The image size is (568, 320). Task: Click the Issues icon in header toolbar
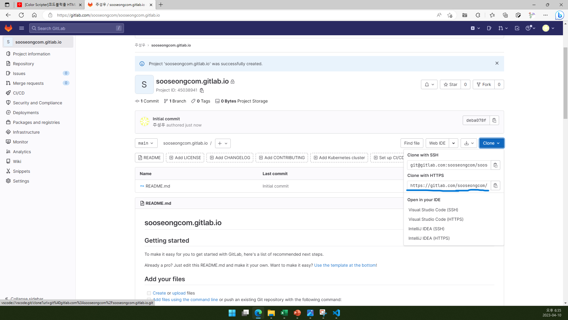pyautogui.click(x=489, y=28)
